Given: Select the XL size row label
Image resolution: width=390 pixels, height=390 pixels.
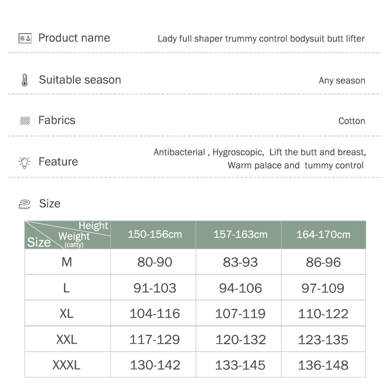Looking at the screenshot, I should (x=68, y=313).
